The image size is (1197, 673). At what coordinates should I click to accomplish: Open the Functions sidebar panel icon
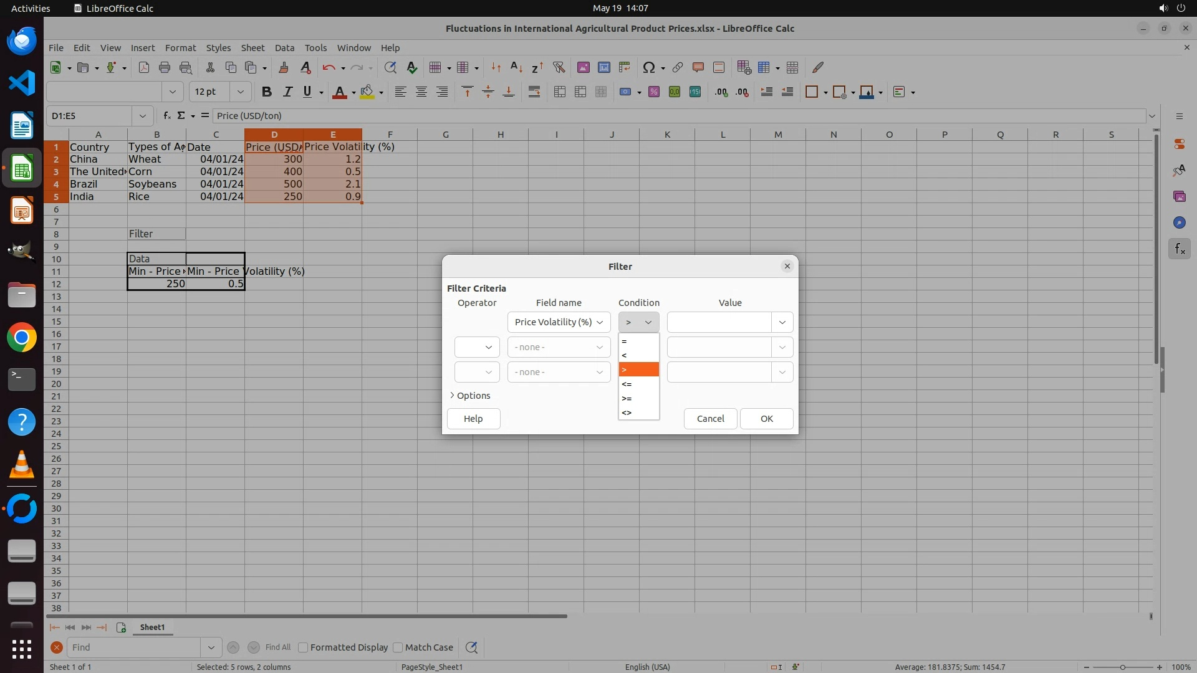point(1179,249)
